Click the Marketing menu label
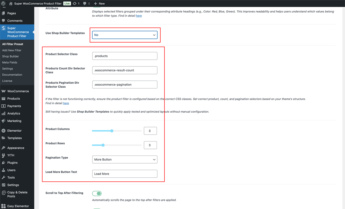345x209 pixels. (x=14, y=121)
